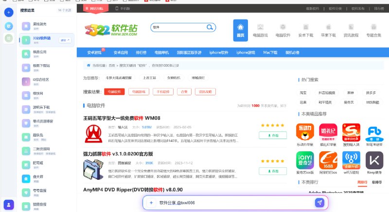This screenshot has width=389, height=212.
Task: Open 盘大师 source entry
Action: [x=47, y=179]
